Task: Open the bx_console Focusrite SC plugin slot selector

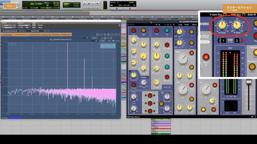Action: click(10, 31)
